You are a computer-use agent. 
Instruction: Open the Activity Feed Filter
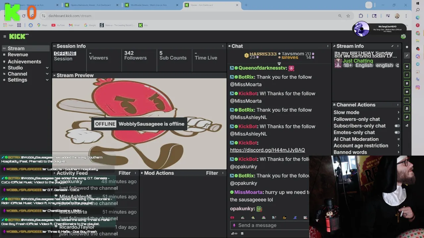[x=125, y=173]
